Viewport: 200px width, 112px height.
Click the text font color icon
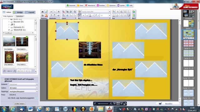90,16
